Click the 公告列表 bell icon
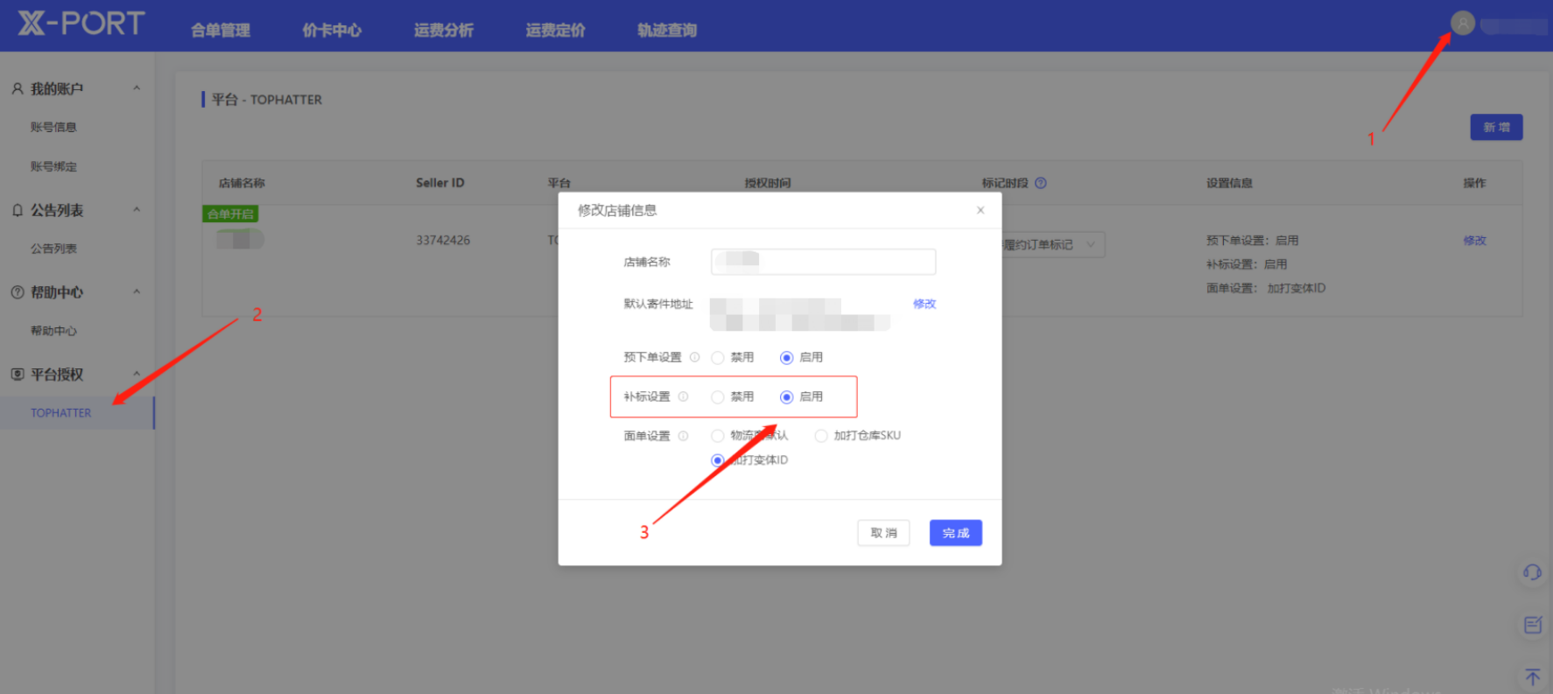Viewport: 1553px width, 694px height. [17, 210]
